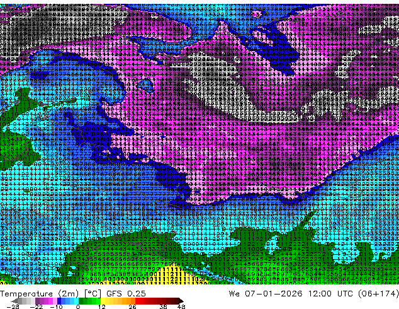Click the forecast date 'We 07-01-2026'
Image resolution: width=399 pixels, height=309 pixels.
(266, 294)
